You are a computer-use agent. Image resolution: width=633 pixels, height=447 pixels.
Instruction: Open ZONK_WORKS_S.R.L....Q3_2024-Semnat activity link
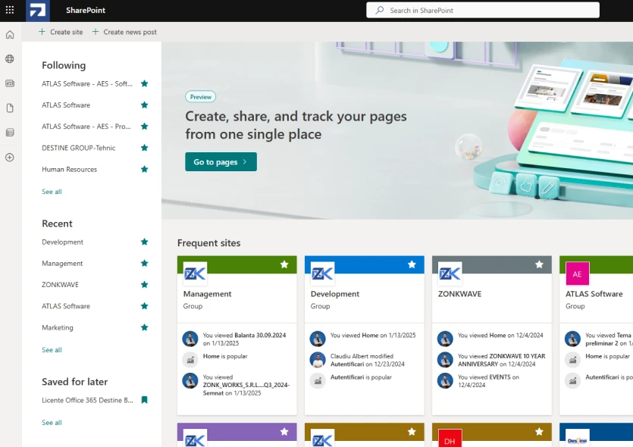point(246,389)
